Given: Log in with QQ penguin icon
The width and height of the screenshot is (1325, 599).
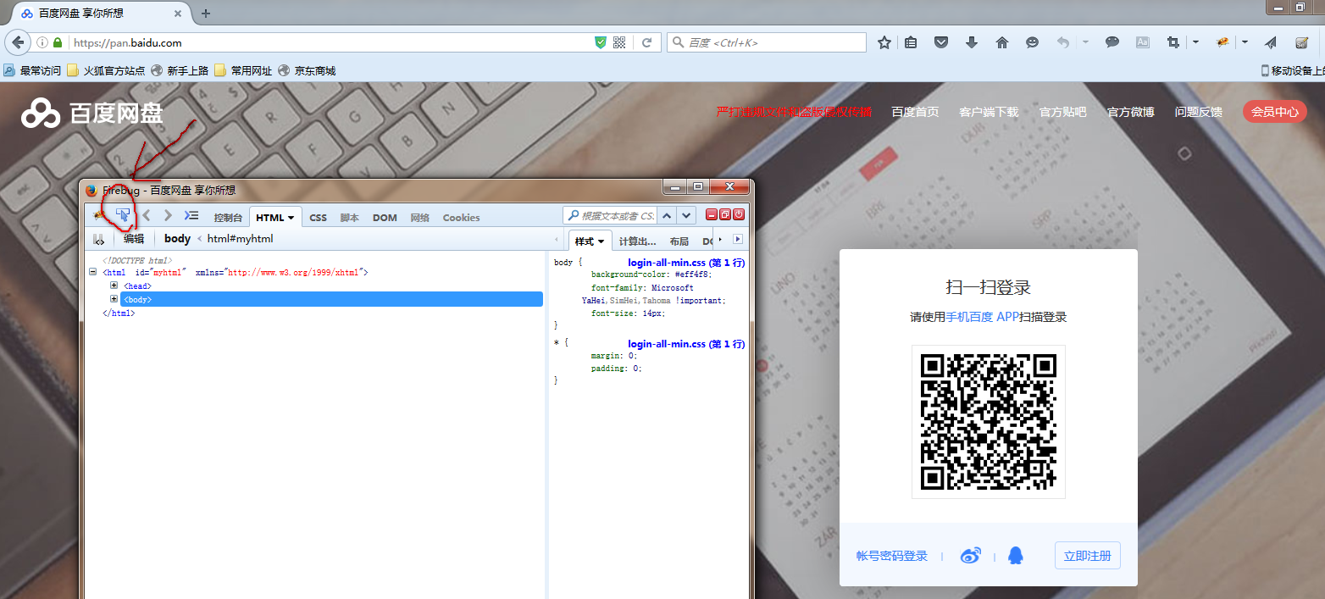Looking at the screenshot, I should (x=1015, y=556).
